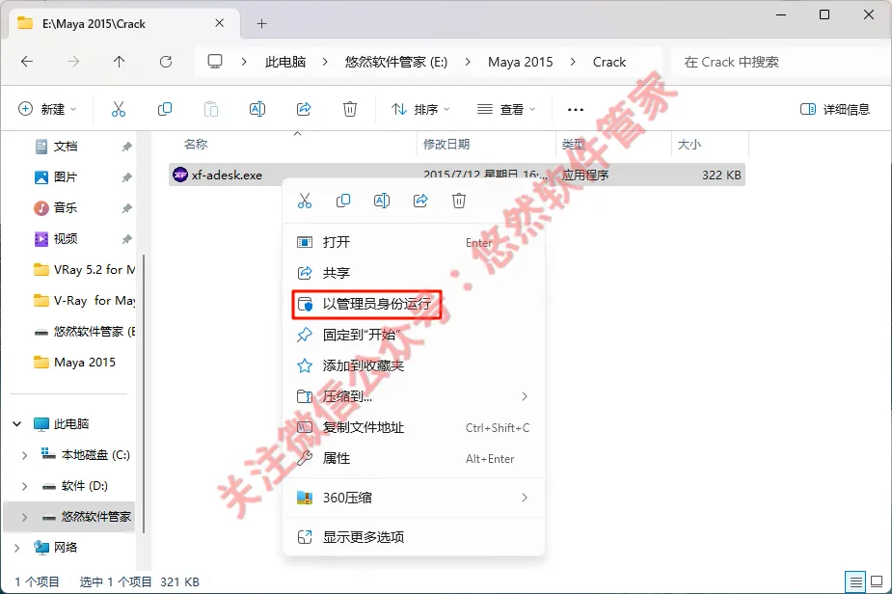Open the see more options ellipsis
Image resolution: width=892 pixels, height=594 pixels.
[x=575, y=109]
